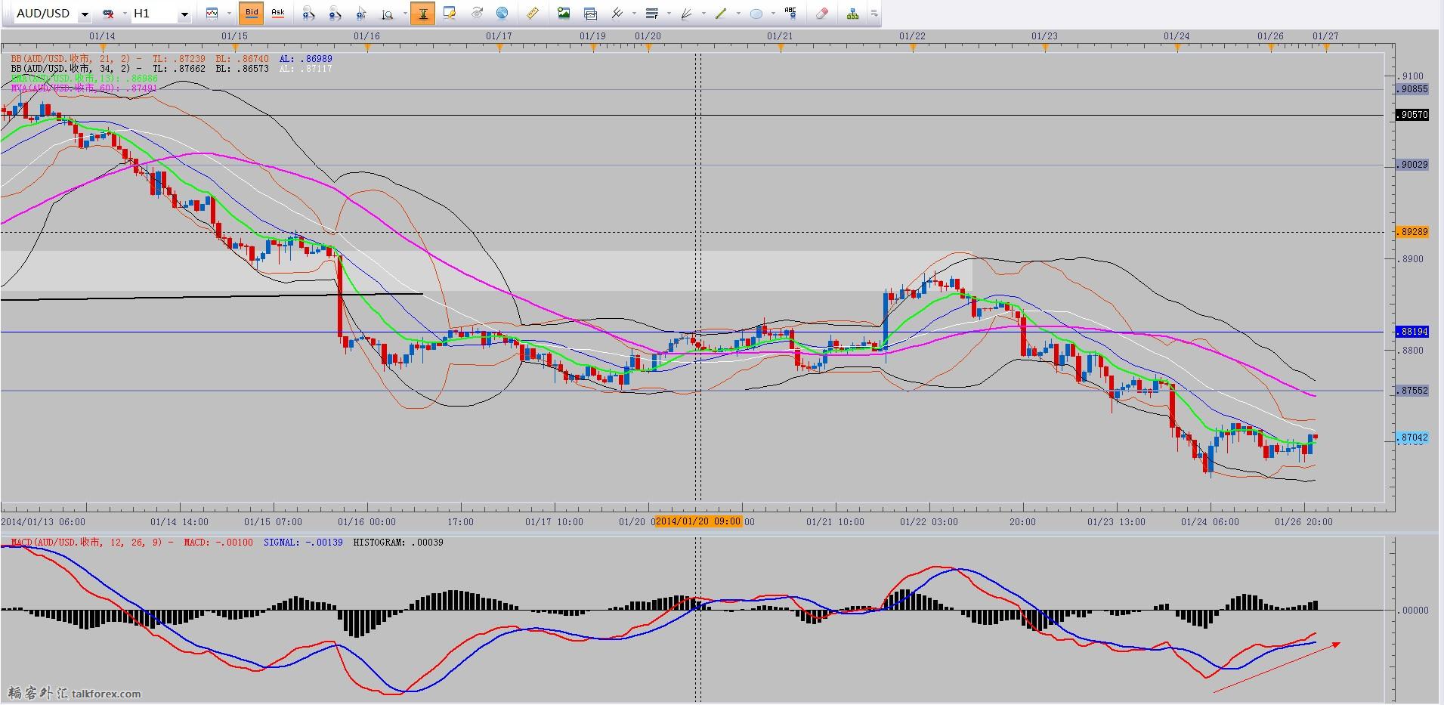Click the chart type line icon
The height and width of the screenshot is (705, 1444).
click(x=212, y=14)
